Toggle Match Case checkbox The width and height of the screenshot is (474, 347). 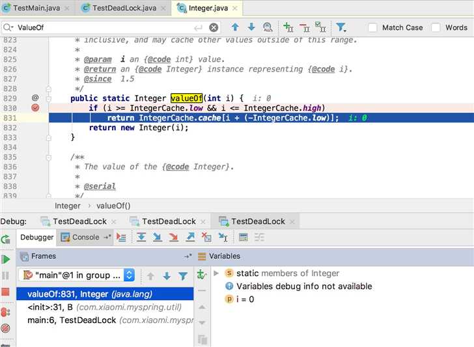pos(372,27)
